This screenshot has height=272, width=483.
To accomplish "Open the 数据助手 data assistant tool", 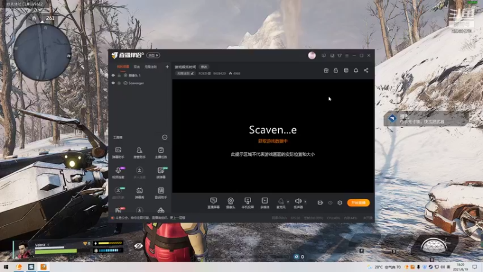I will pyautogui.click(x=161, y=193).
